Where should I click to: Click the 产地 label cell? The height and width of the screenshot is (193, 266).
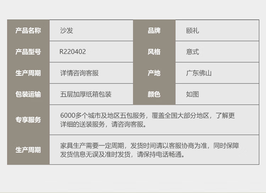[154, 73]
